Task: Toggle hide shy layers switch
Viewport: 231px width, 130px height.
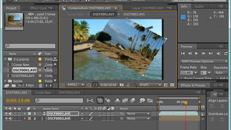Action: pyautogui.click(x=117, y=100)
